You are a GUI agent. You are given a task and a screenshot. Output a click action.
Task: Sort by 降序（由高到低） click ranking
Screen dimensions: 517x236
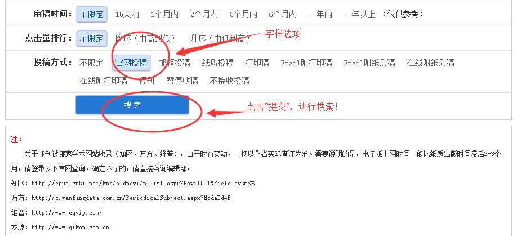tap(145, 38)
